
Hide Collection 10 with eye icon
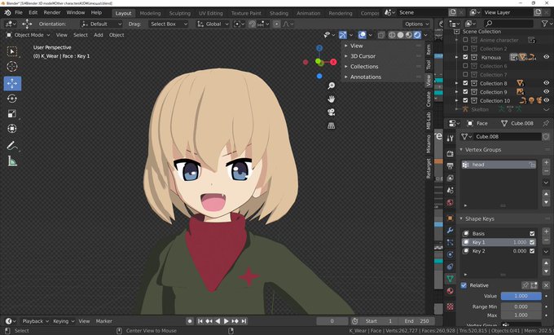click(x=546, y=100)
